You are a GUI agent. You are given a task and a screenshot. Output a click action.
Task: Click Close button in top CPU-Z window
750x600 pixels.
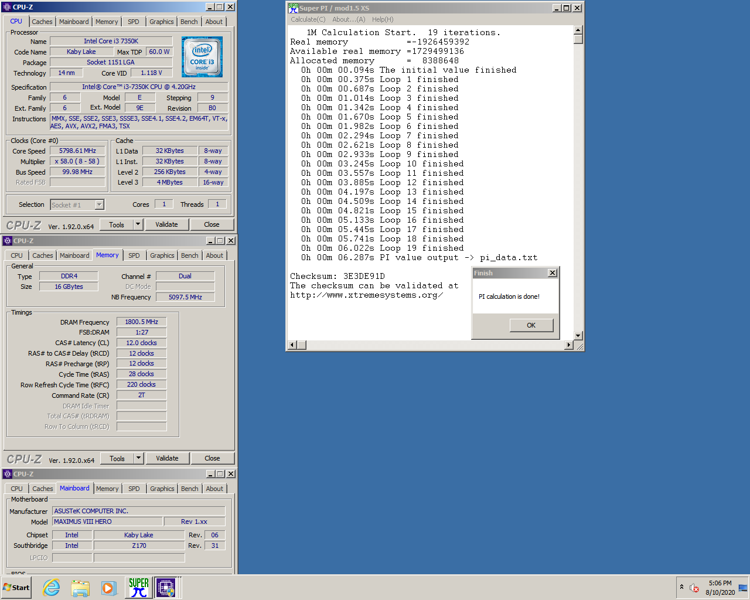(x=212, y=224)
